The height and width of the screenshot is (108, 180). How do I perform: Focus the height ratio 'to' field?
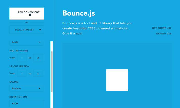pos(38,73)
